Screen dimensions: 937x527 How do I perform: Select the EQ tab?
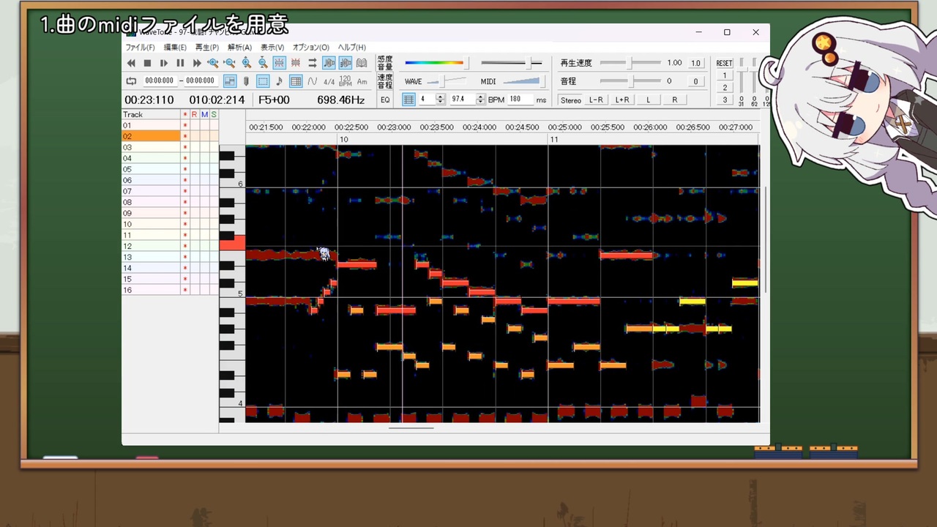(385, 100)
